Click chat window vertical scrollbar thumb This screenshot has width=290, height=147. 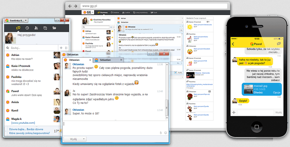[167, 107]
